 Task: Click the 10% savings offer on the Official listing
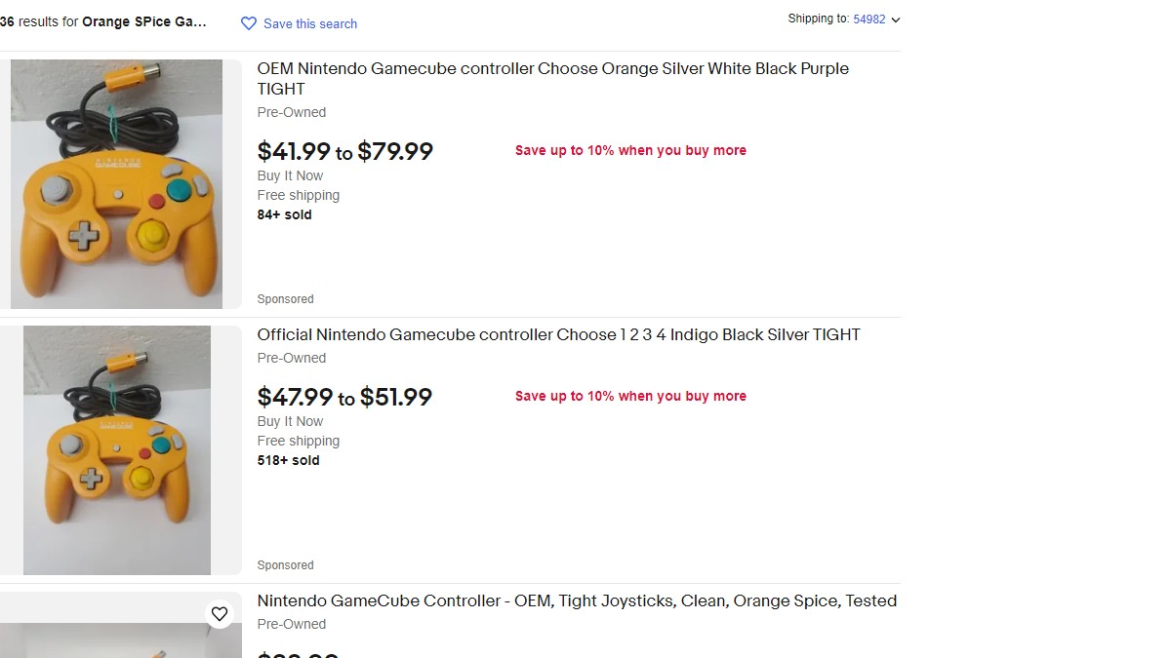click(630, 396)
